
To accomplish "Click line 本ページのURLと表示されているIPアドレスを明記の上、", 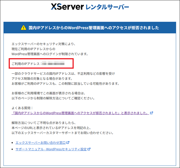I will point(51,128).
